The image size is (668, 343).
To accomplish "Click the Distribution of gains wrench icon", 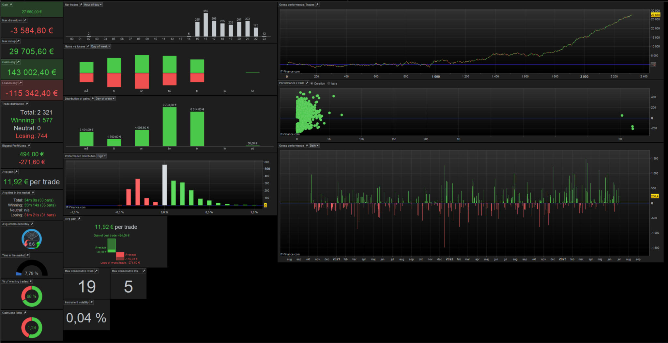I will [93, 99].
